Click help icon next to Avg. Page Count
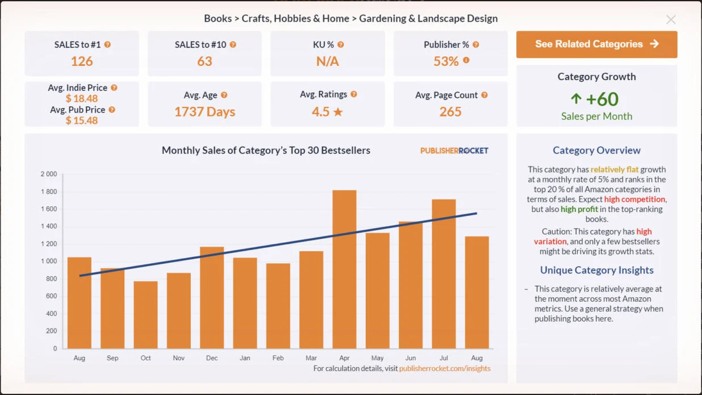This screenshot has width=702, height=395. [484, 95]
